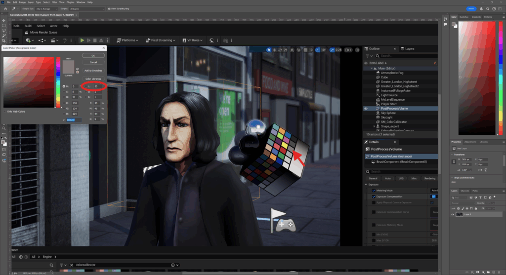Click the Zoom magnifier tool
The width and height of the screenshot is (506, 275).
coord(3,127)
